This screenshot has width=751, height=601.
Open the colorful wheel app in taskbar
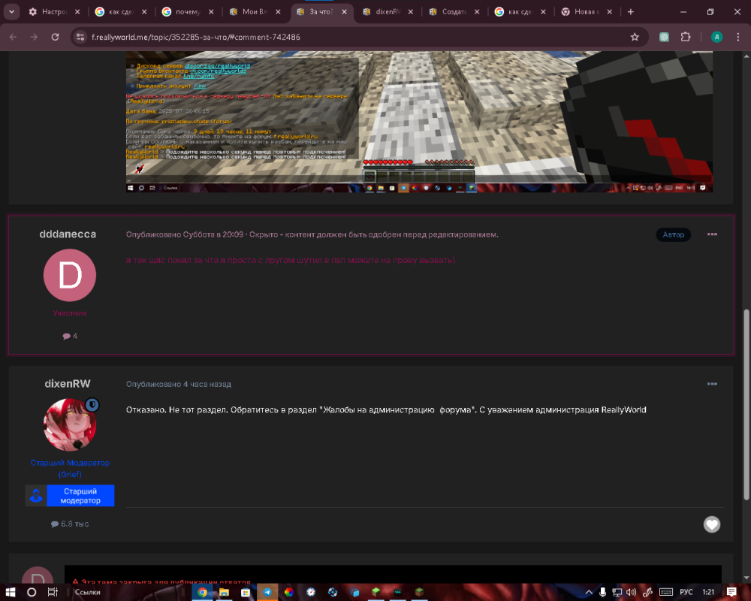coord(289,592)
